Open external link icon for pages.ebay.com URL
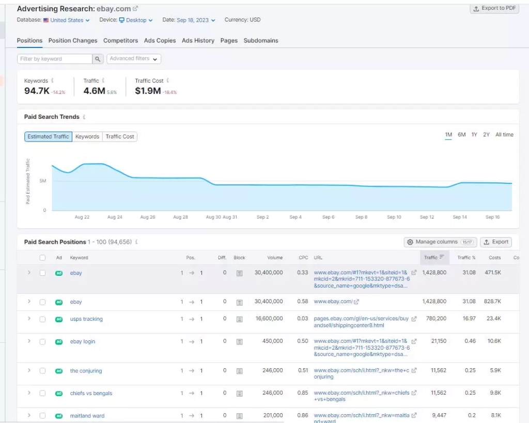 click(414, 319)
